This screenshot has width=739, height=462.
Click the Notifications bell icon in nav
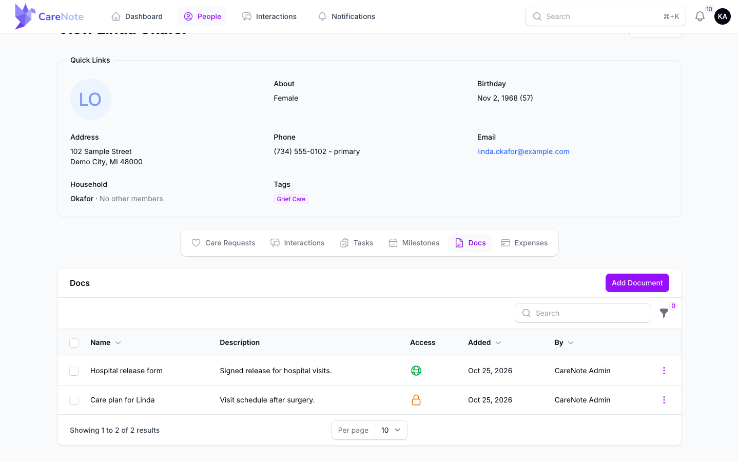pyautogui.click(x=322, y=16)
